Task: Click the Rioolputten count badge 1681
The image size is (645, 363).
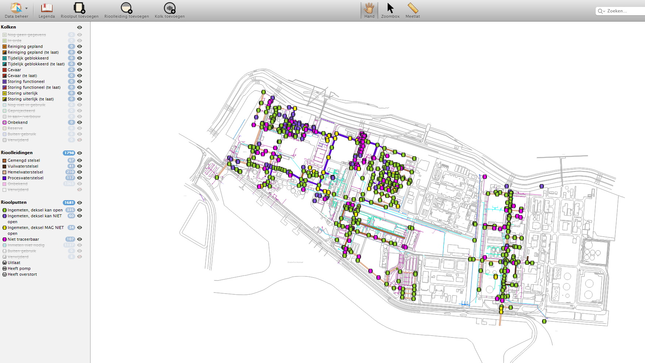Action: [x=69, y=203]
